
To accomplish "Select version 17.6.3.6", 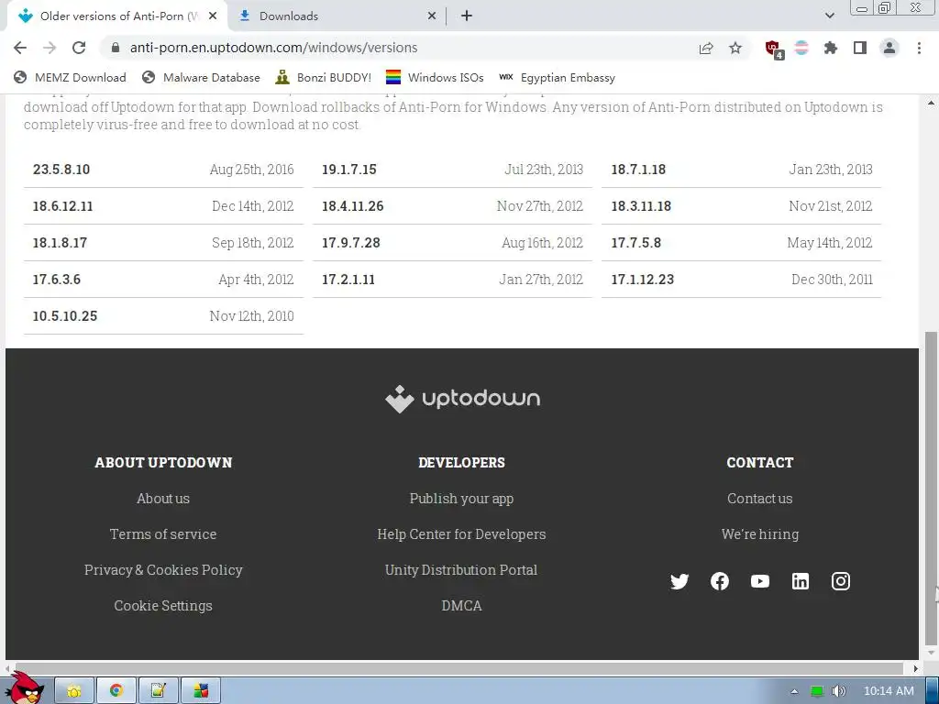I will coord(163,279).
